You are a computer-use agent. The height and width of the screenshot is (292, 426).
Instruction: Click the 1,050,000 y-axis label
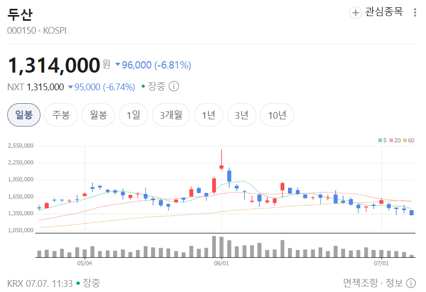click(x=21, y=230)
